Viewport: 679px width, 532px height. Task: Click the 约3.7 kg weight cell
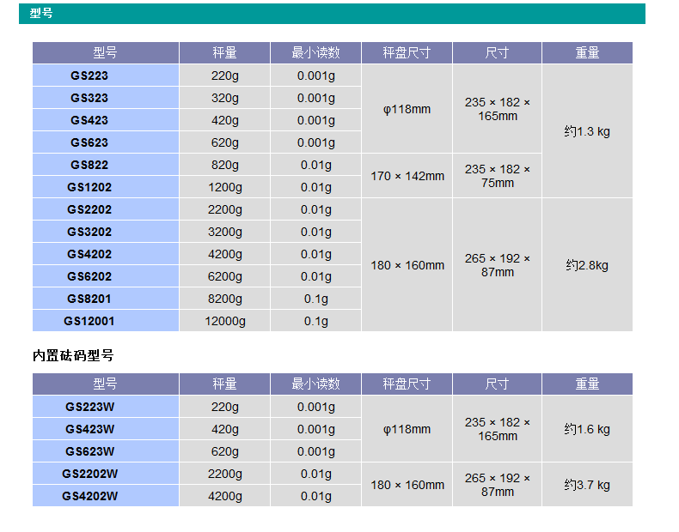pyautogui.click(x=587, y=485)
